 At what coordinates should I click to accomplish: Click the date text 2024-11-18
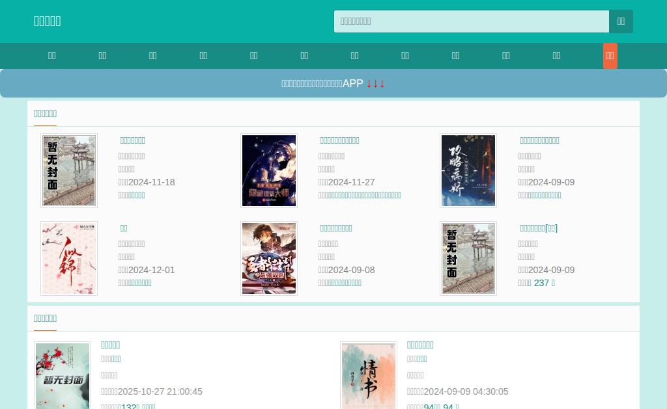[151, 182]
